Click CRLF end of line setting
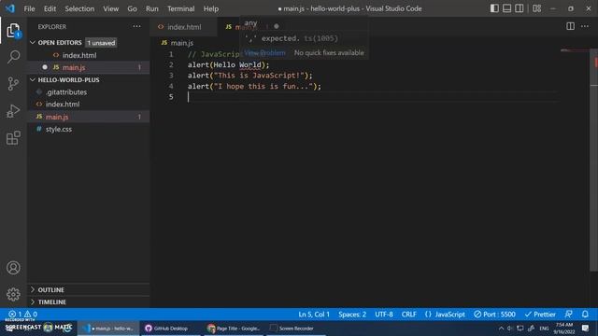The height and width of the screenshot is (336, 598). coord(409,315)
